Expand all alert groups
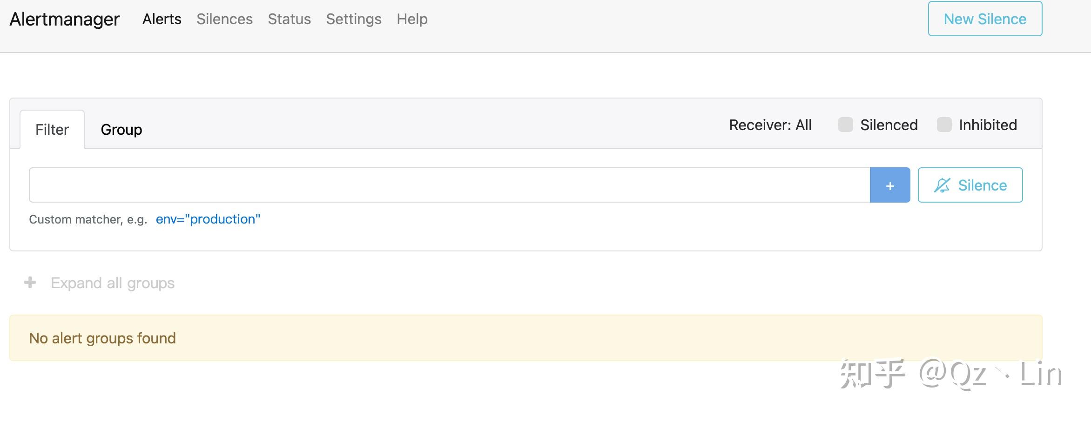Viewport: 1091px width, 421px height. [x=112, y=283]
